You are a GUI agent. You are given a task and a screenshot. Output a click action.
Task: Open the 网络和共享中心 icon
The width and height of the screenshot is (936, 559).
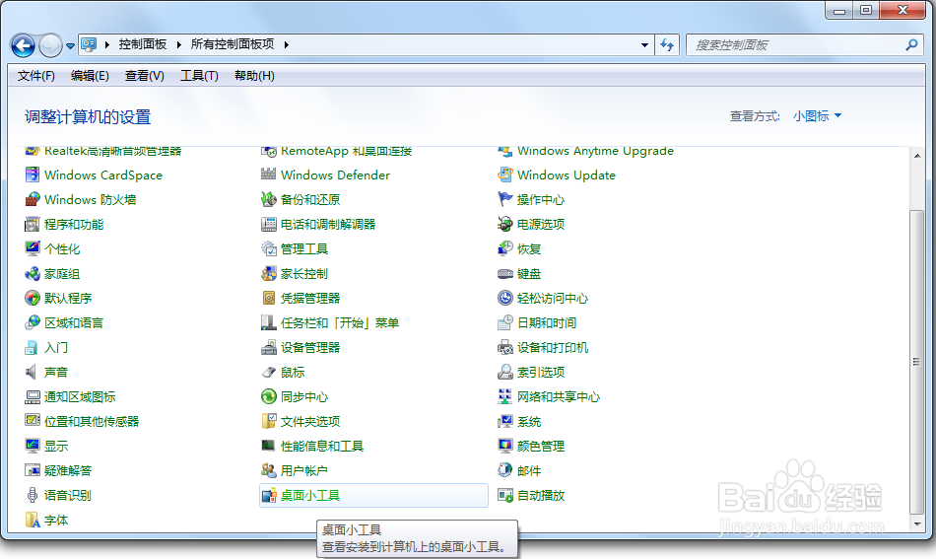tap(505, 396)
